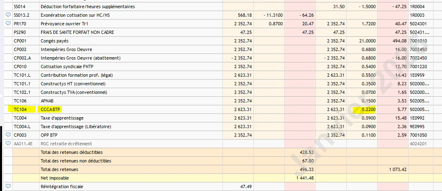442x191 pixels.
Task: Click Congés payés rate 21.0000
Action: [x=367, y=41]
